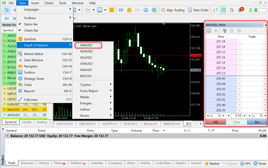Viewport: 268px width, 168px height.
Task: Expand the Cryptos submenu
Action: pos(93,85)
